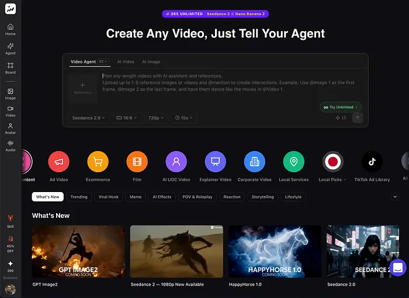The image size is (409, 298).
Task: Enable the AI Effects filter chip
Action: [x=162, y=197]
